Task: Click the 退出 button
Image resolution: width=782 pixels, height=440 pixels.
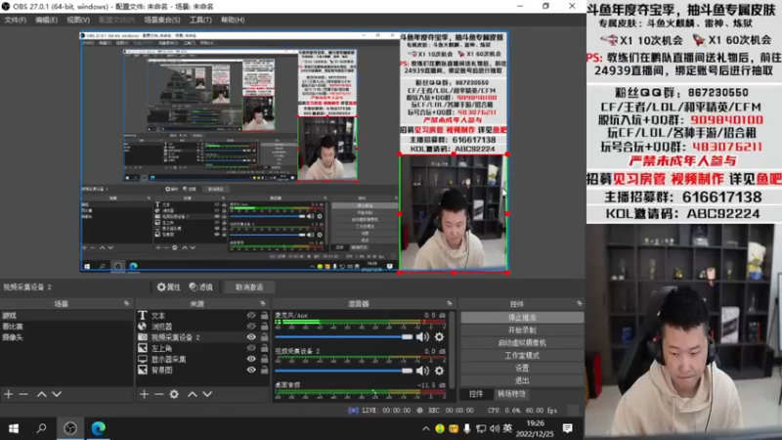Action: click(x=522, y=380)
